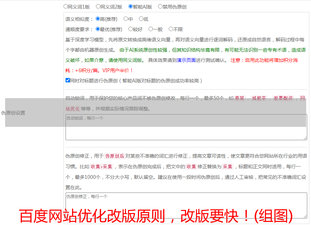311x225 pixels.
Task: Set 语义相似度 to 低
Action: [x=141, y=19]
